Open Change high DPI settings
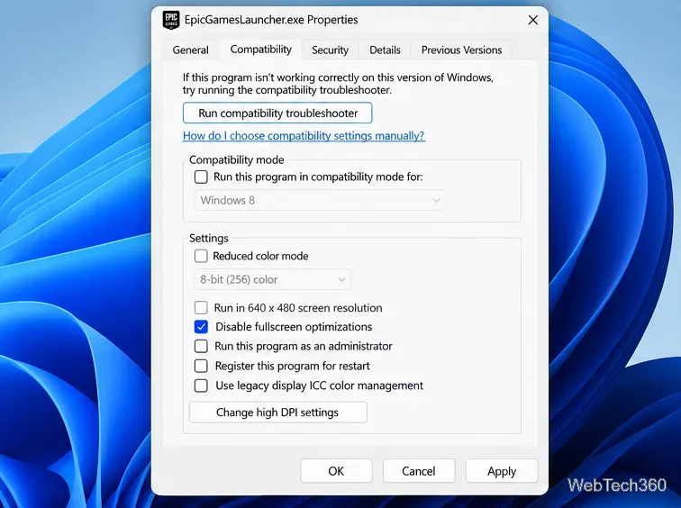Viewport: 681px width, 508px height. [x=278, y=412]
